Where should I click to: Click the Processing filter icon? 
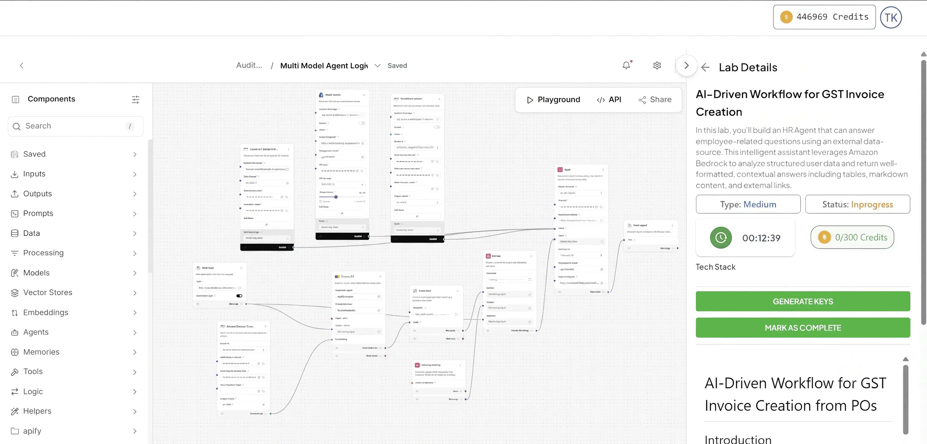(14, 253)
